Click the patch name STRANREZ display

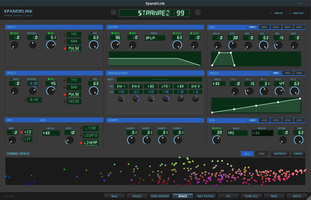[154, 13]
